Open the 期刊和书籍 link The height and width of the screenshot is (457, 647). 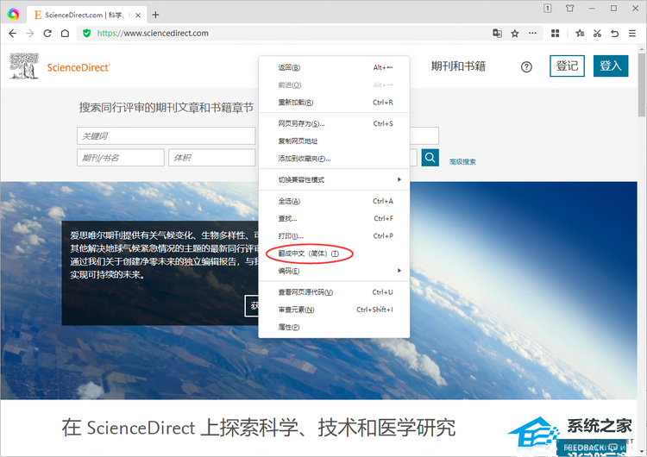click(458, 66)
